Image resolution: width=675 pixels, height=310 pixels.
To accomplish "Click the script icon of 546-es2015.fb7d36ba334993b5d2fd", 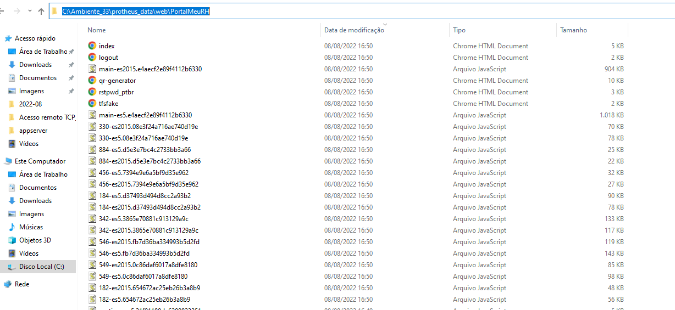I will [93, 242].
